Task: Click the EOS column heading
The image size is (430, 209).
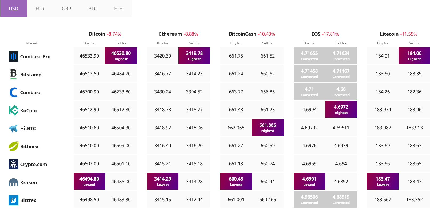Action: point(316,34)
